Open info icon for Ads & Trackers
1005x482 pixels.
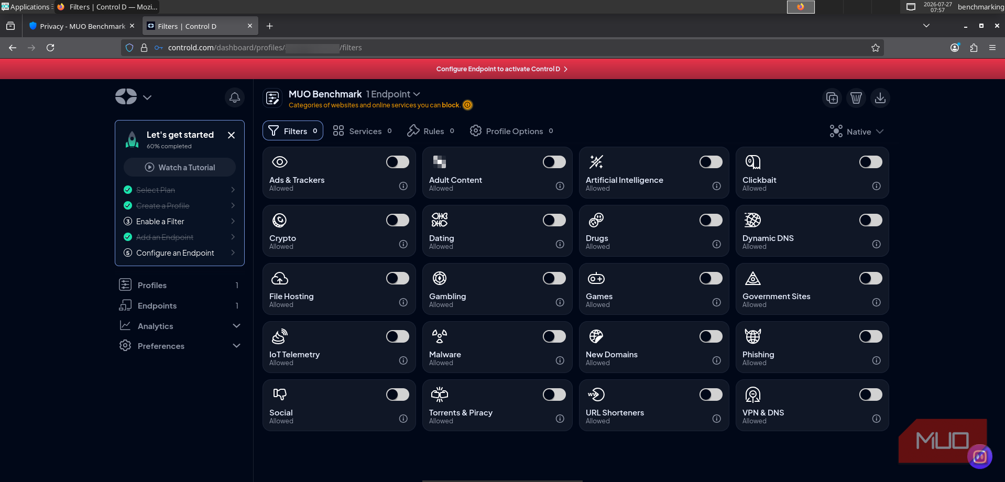(x=403, y=186)
